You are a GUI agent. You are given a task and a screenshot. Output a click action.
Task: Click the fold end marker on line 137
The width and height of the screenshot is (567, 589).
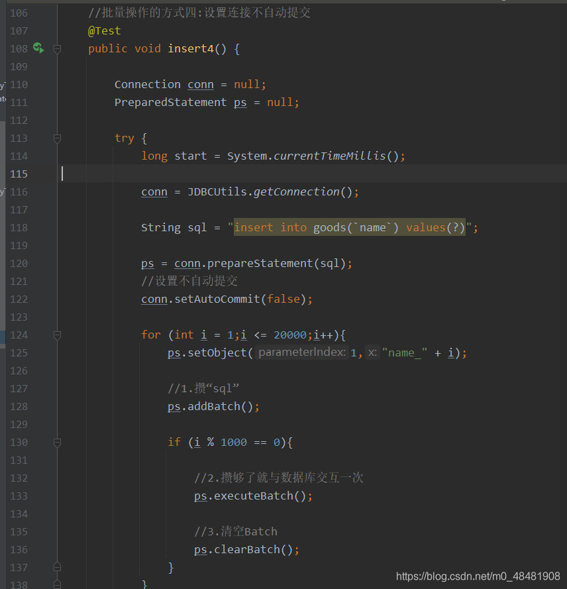(57, 567)
